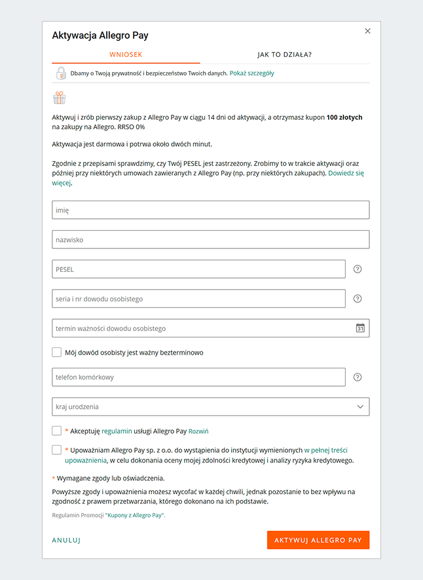Screen dimensions: 423x580
Task: Open the mobile phone help question mark
Action: (358, 377)
